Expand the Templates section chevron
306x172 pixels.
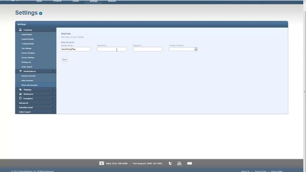[x=53, y=98]
